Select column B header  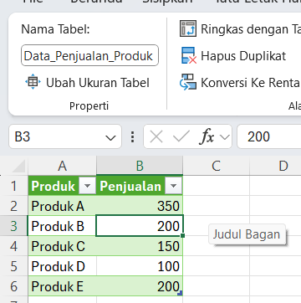coord(140,167)
